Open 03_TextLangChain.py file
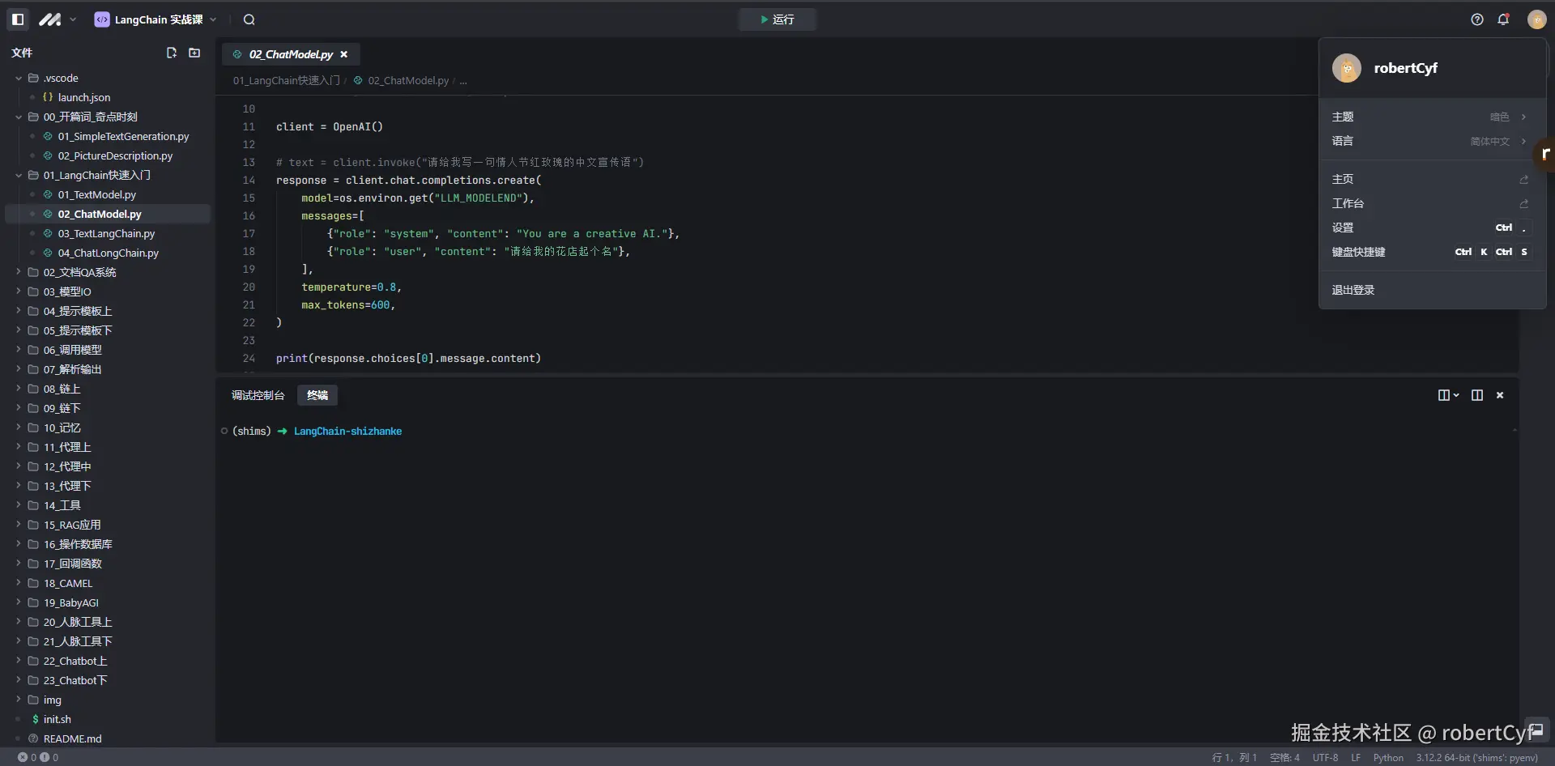Image resolution: width=1555 pixels, height=766 pixels. pos(106,233)
